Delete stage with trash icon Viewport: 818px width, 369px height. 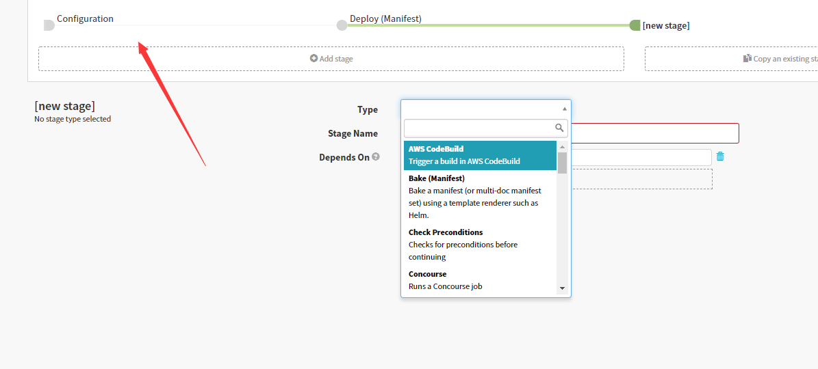pyautogui.click(x=720, y=156)
